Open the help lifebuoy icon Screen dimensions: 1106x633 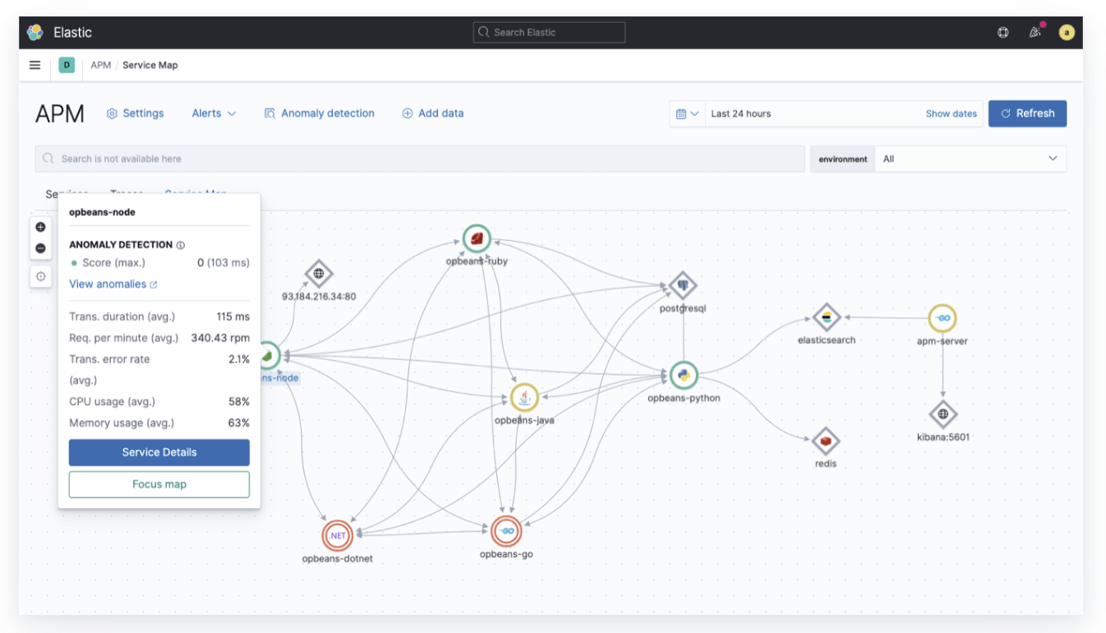(x=1003, y=33)
